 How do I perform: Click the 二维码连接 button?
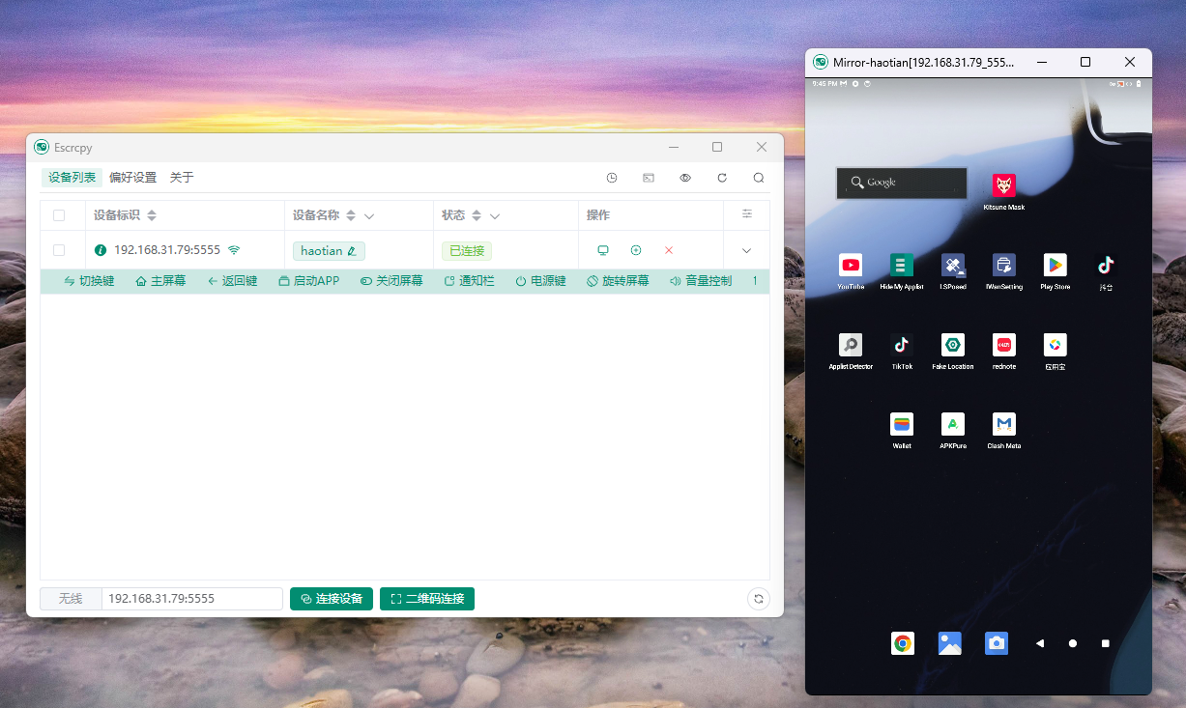pos(427,599)
